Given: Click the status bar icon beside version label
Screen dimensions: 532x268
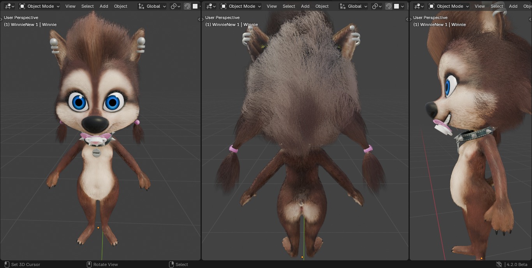Looking at the screenshot, I should [x=499, y=264].
